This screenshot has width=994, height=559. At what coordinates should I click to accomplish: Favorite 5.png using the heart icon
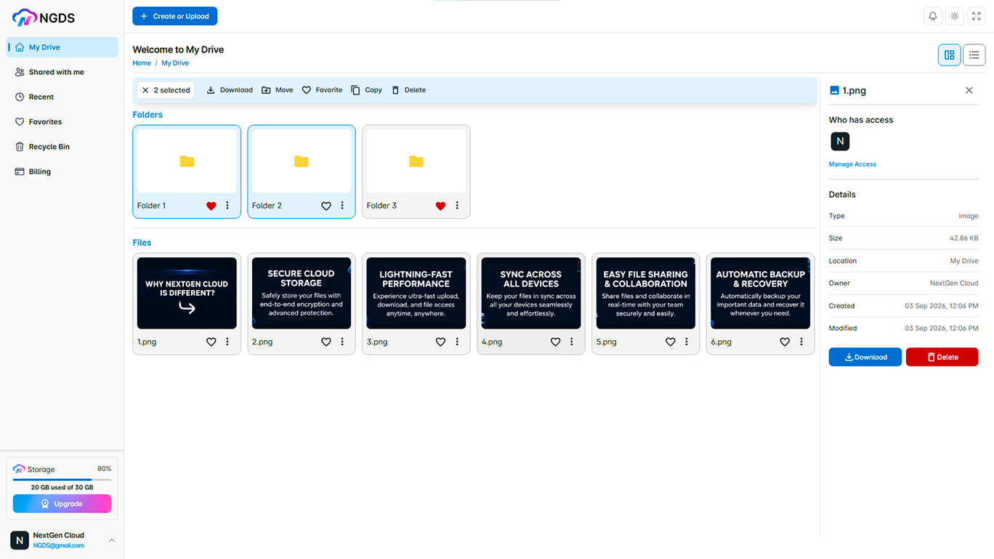(671, 342)
